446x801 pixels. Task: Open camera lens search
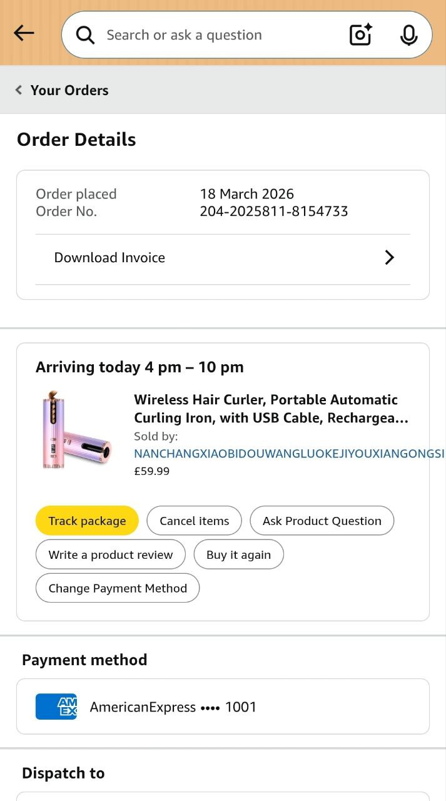click(360, 35)
